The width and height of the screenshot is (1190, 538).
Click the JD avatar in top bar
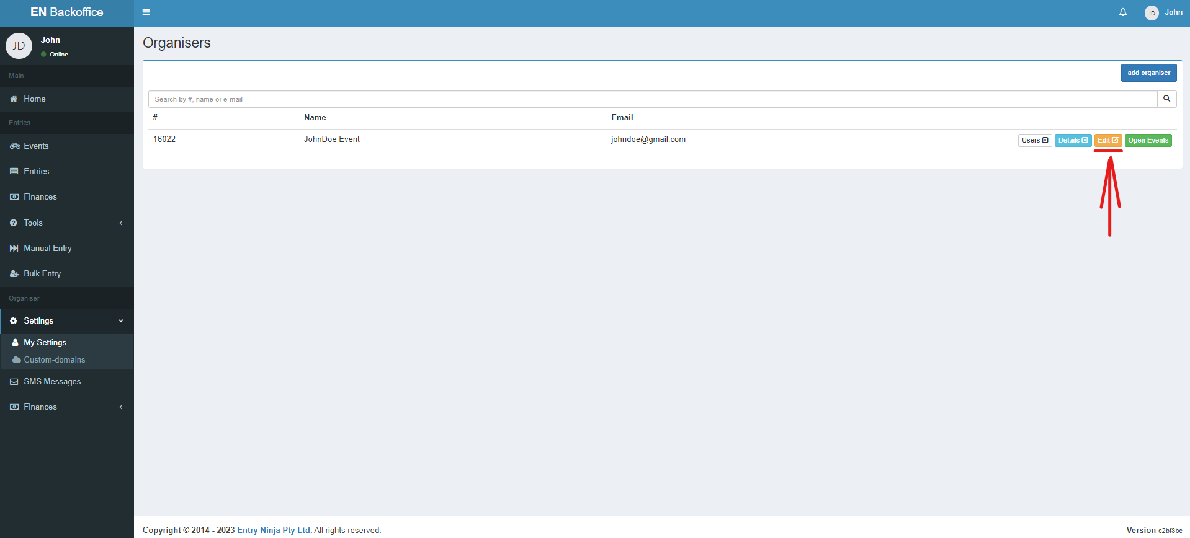(1152, 13)
